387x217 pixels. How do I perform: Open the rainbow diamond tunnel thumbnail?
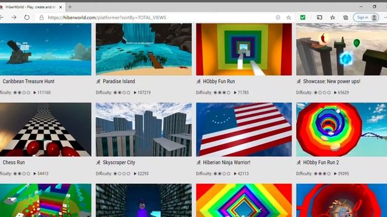[244, 200]
